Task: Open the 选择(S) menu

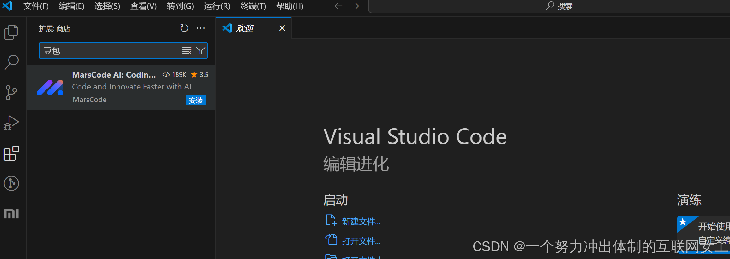Action: [x=107, y=6]
